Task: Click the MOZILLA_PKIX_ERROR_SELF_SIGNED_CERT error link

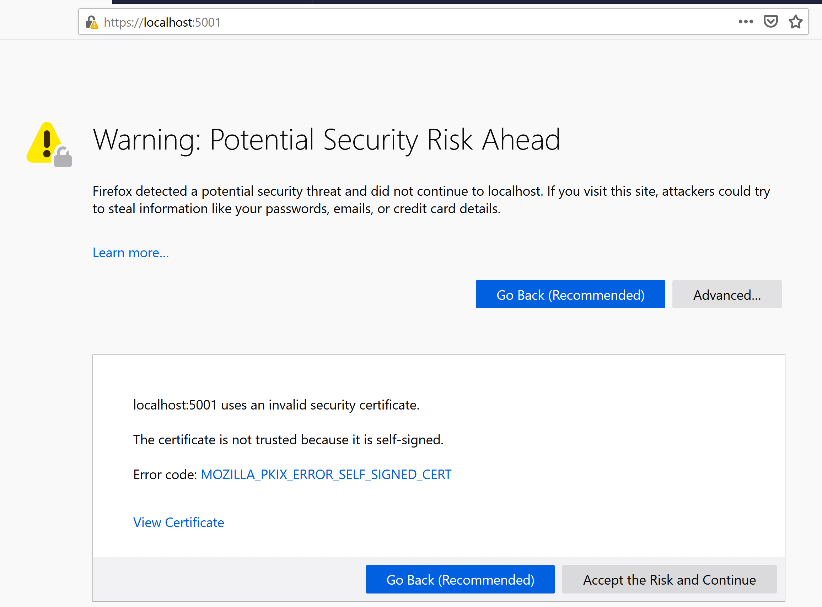Action: pos(325,474)
